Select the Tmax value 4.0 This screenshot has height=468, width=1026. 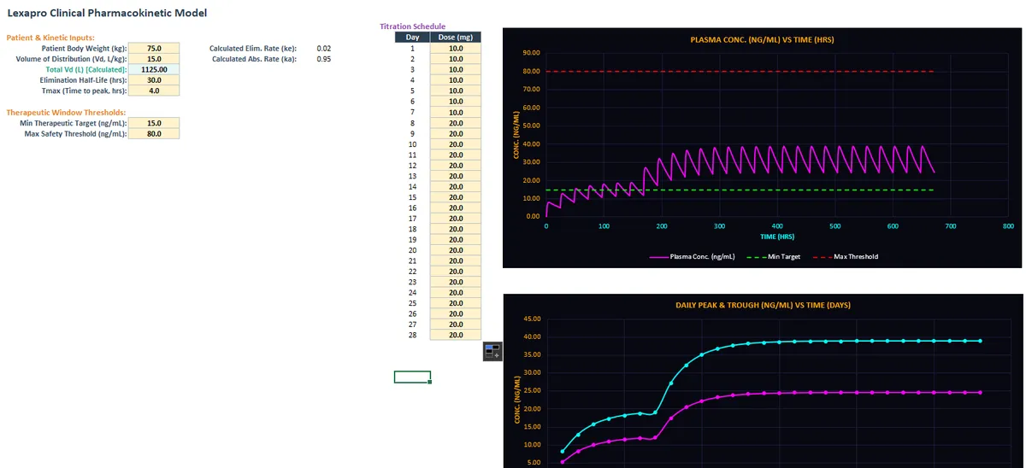(x=154, y=91)
